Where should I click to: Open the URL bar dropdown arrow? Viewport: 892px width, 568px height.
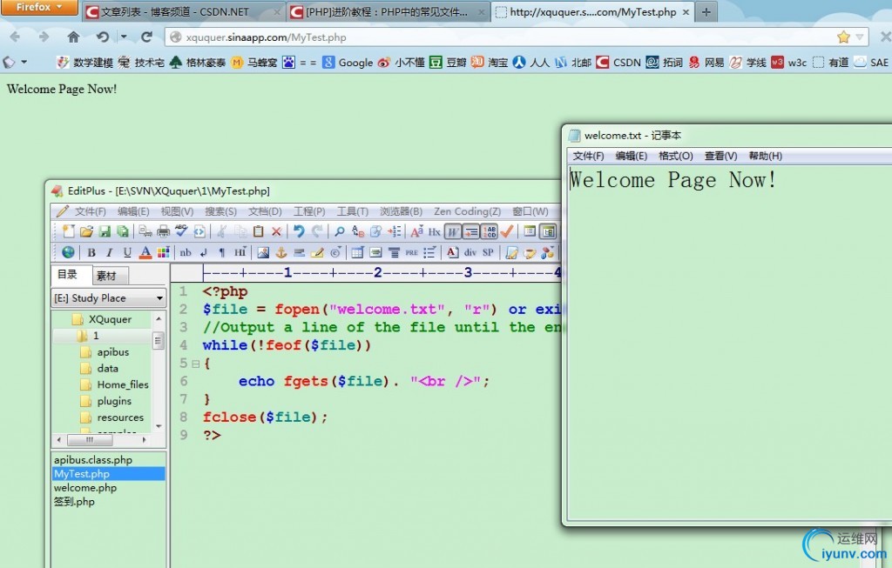pos(860,37)
